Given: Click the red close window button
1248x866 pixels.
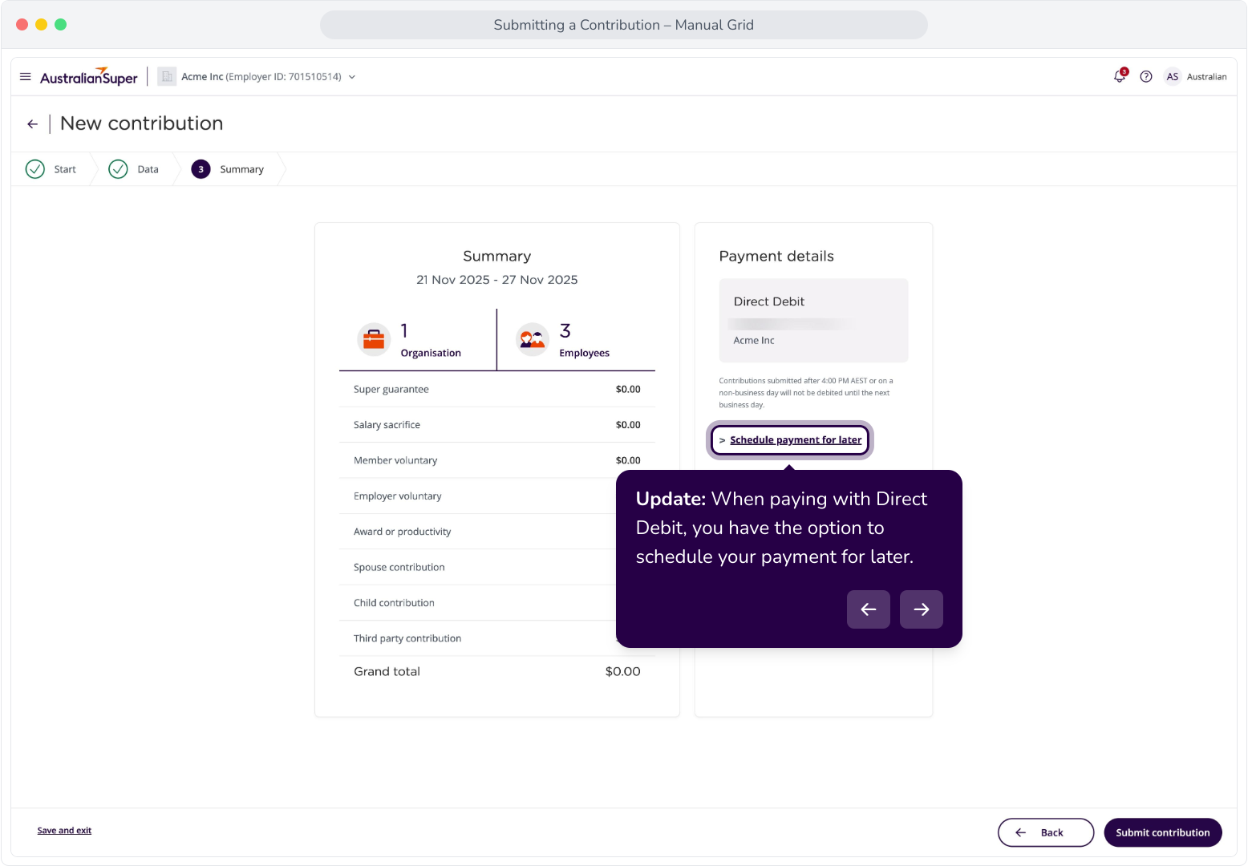Looking at the screenshot, I should pyautogui.click(x=22, y=25).
